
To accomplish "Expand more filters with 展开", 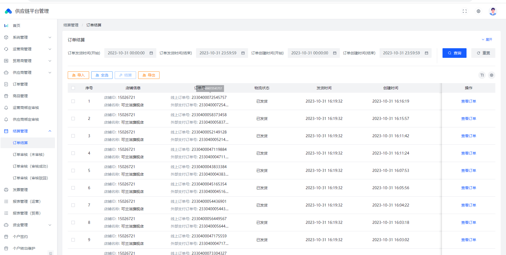I will click(487, 39).
